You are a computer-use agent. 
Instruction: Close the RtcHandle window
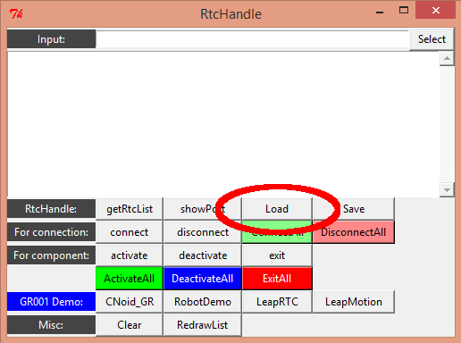pos(436,11)
